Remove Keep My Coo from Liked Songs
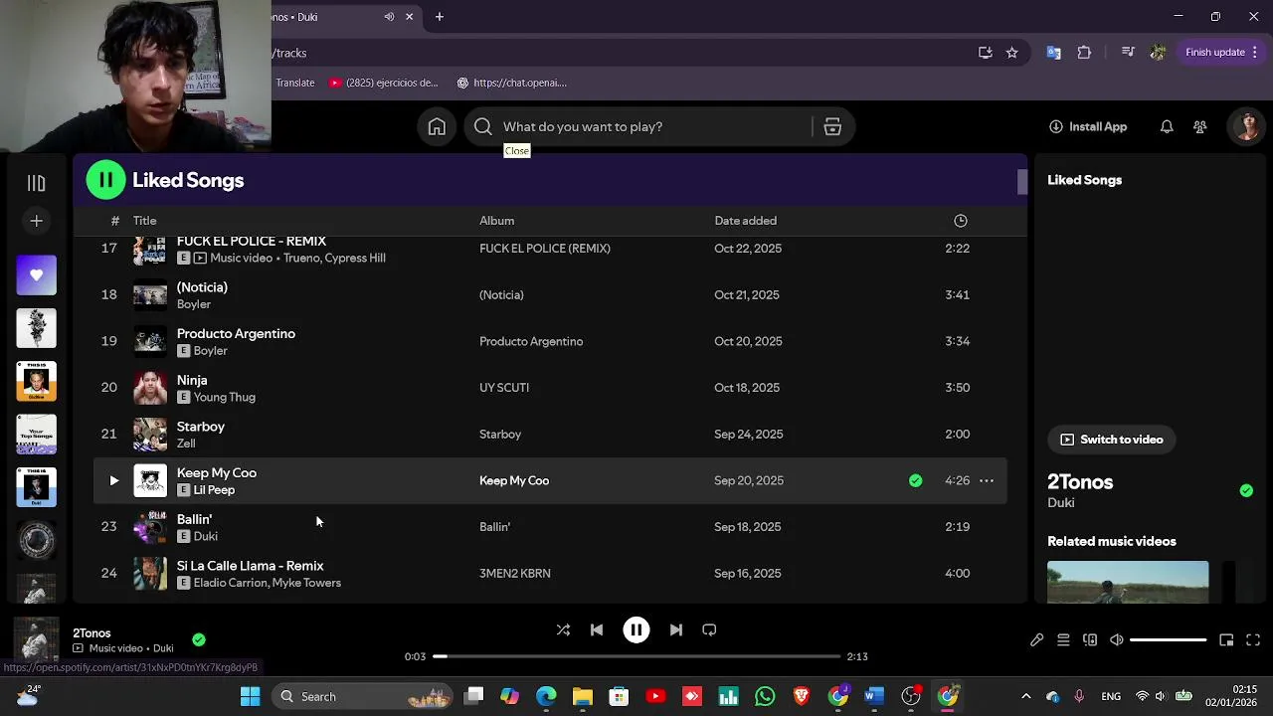 point(915,480)
